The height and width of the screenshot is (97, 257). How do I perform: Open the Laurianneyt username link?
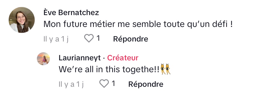80,58
